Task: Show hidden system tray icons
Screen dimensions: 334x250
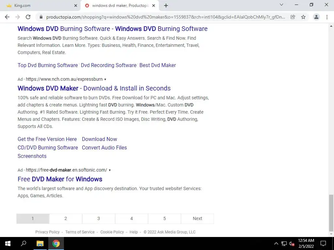Action: pos(276,243)
